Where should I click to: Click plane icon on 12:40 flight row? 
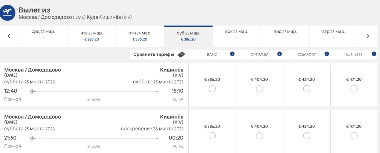coord(33,91)
